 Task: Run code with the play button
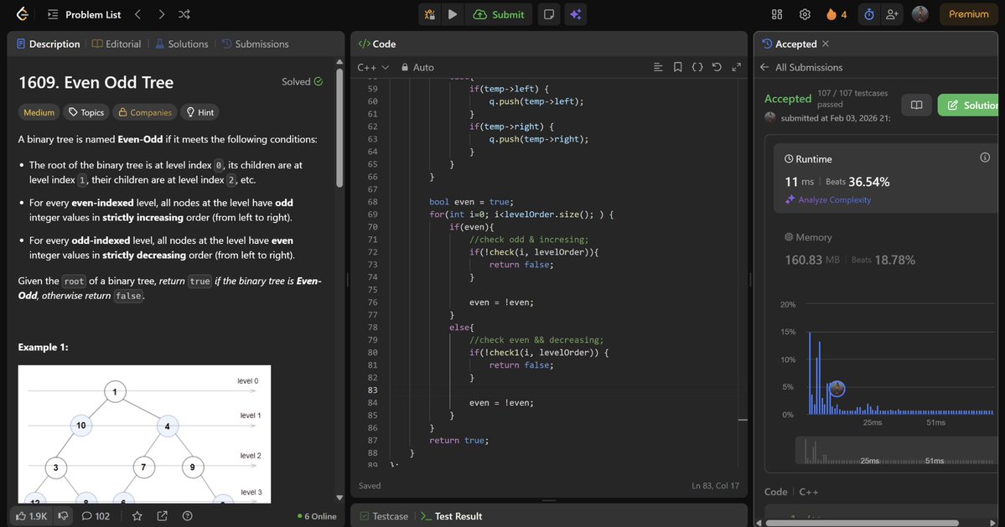pos(453,14)
